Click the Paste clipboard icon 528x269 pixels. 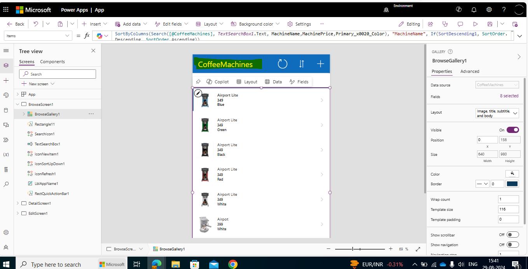(x=60, y=24)
